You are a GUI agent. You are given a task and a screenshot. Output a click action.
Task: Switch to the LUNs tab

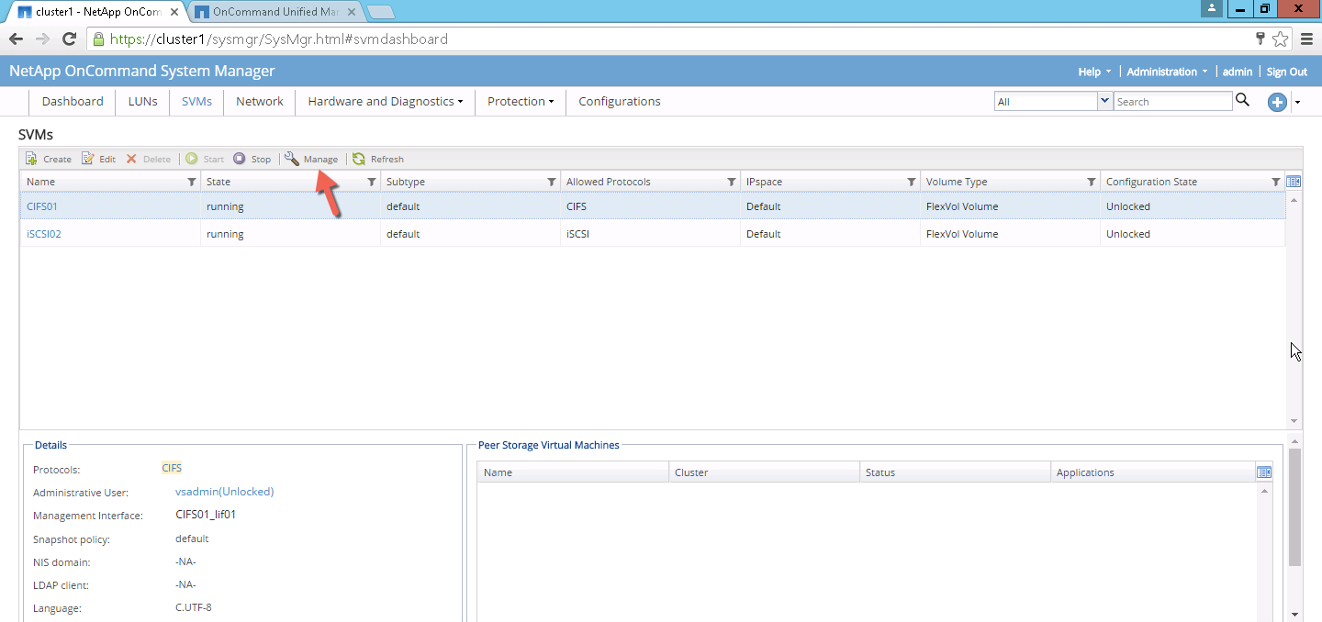(x=142, y=102)
